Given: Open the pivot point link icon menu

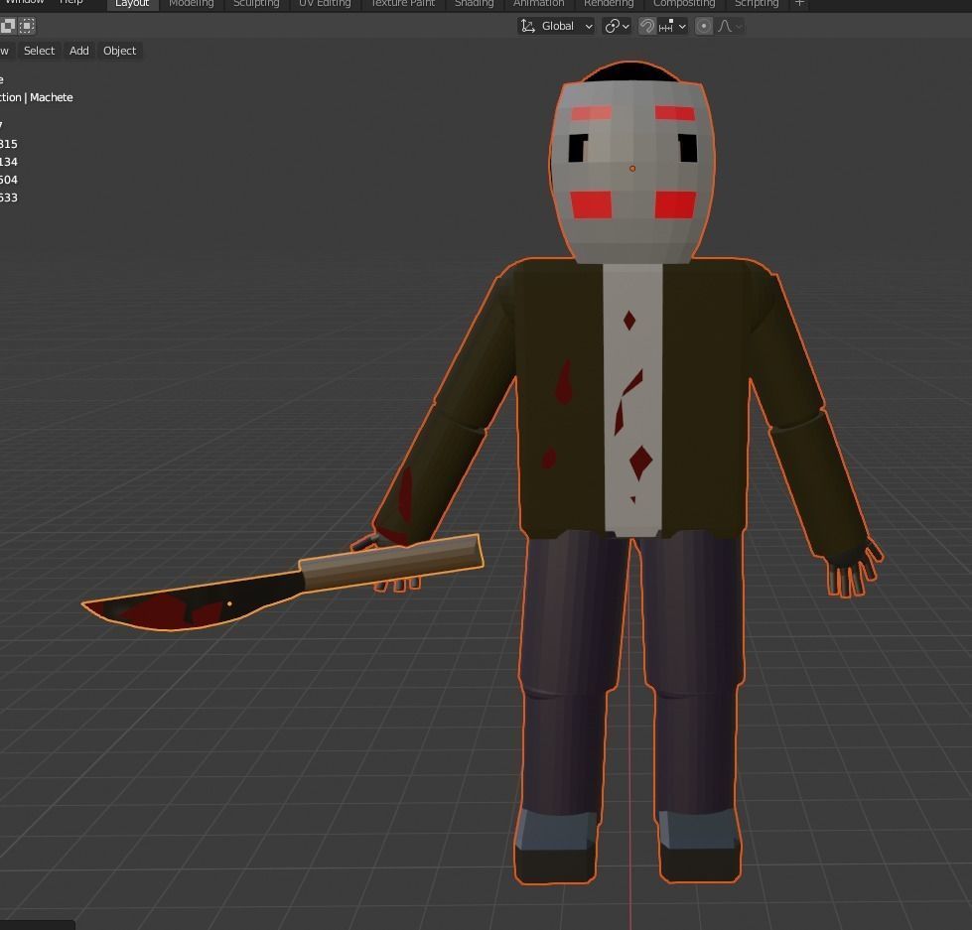Looking at the screenshot, I should (x=617, y=26).
